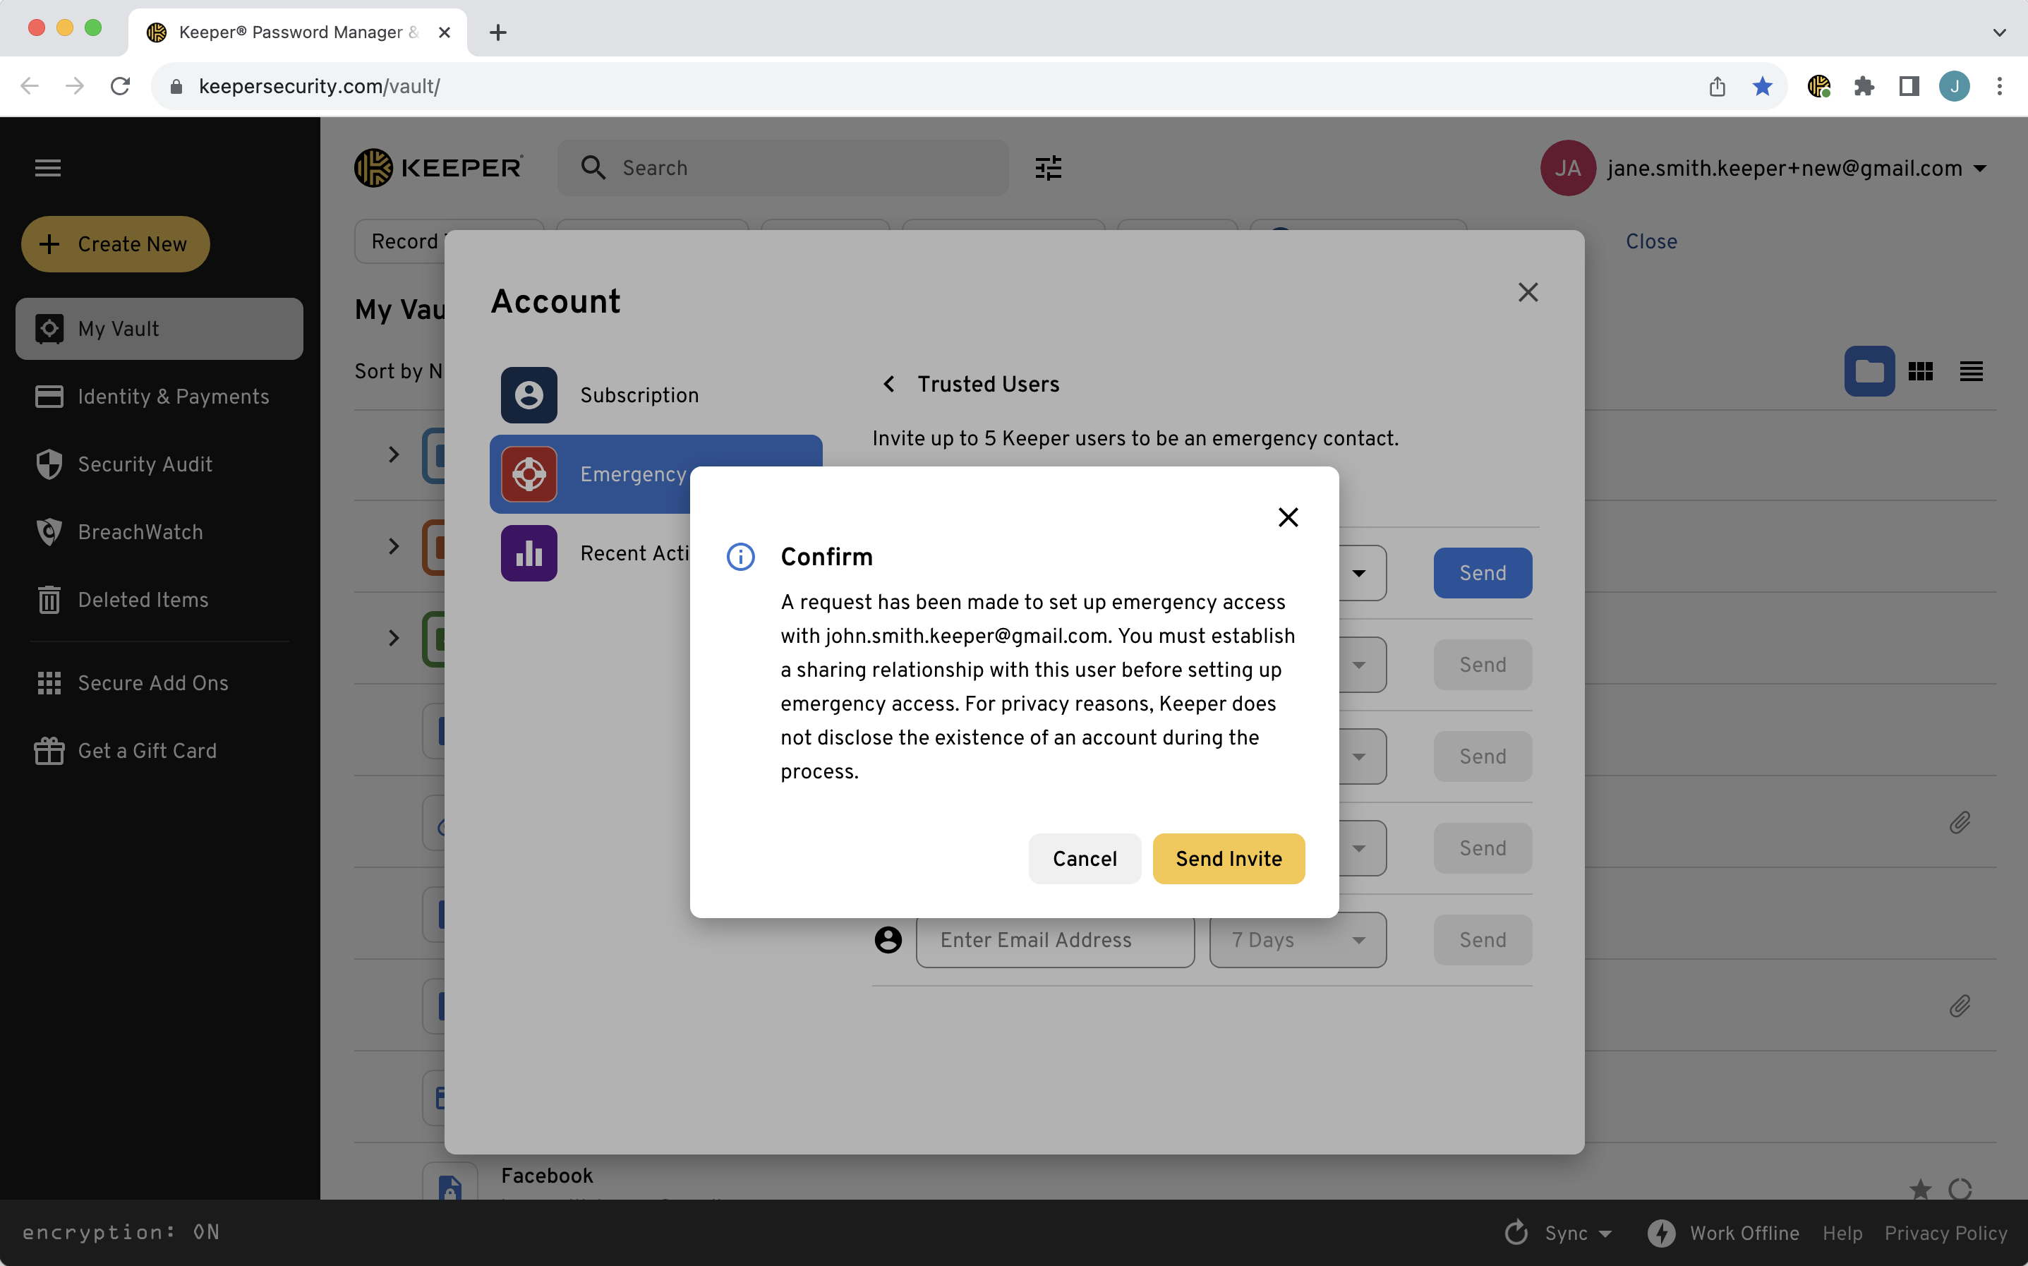Open the hamburger menu in sidebar
Screen dimensions: 2028x1266
tap(48, 167)
